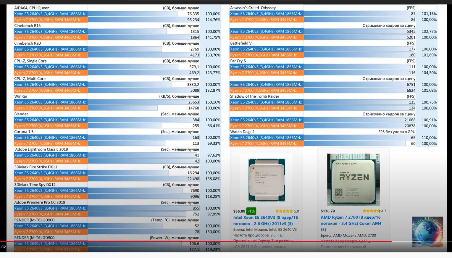Click the Adobe Premiere Pro CC 2019 heading
Viewport: 452px width, 258px height.
tap(40, 203)
